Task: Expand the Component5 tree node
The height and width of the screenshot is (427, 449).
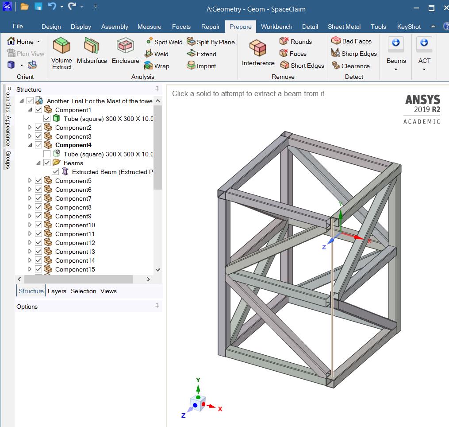Action: click(30, 181)
